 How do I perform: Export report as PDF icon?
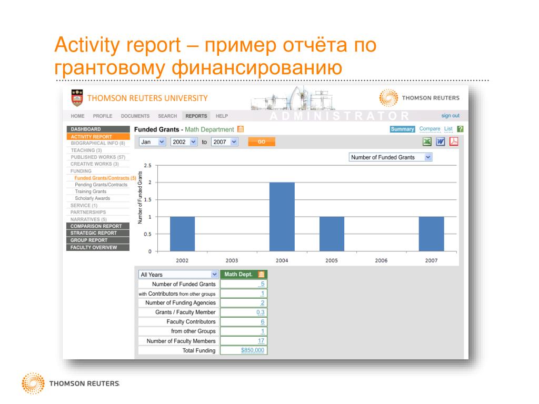(x=454, y=142)
